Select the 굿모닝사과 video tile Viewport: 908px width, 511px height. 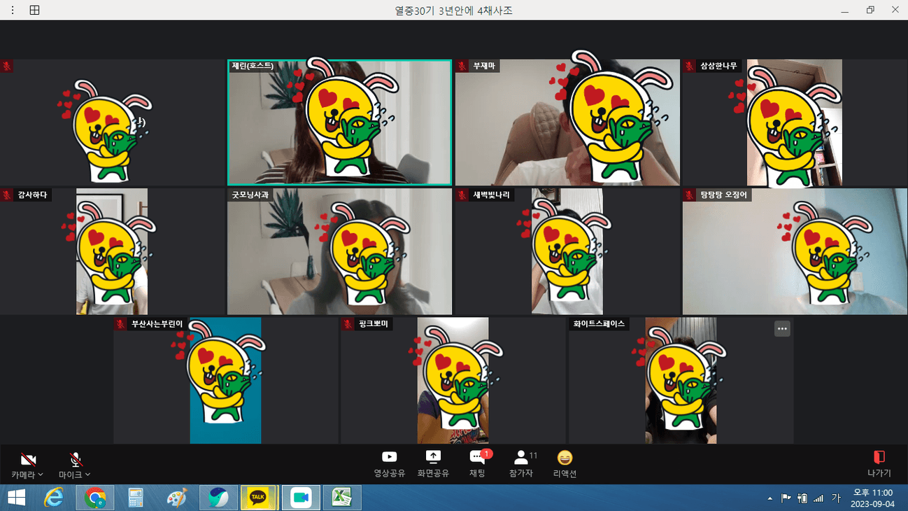(339, 251)
